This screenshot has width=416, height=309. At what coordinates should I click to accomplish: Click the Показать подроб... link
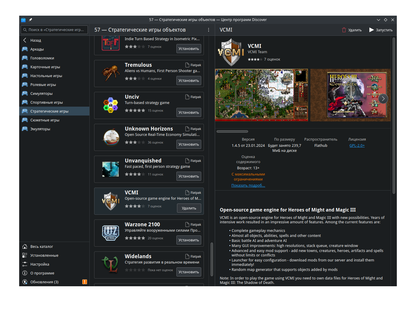(x=248, y=186)
